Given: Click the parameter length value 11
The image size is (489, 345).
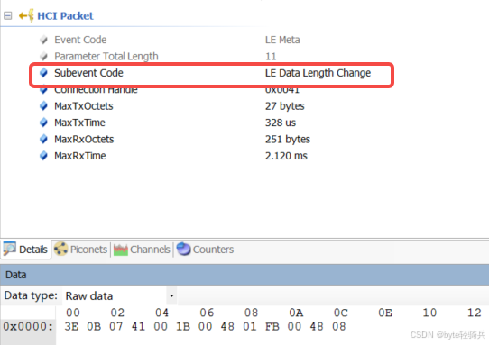Looking at the screenshot, I should click(271, 57).
